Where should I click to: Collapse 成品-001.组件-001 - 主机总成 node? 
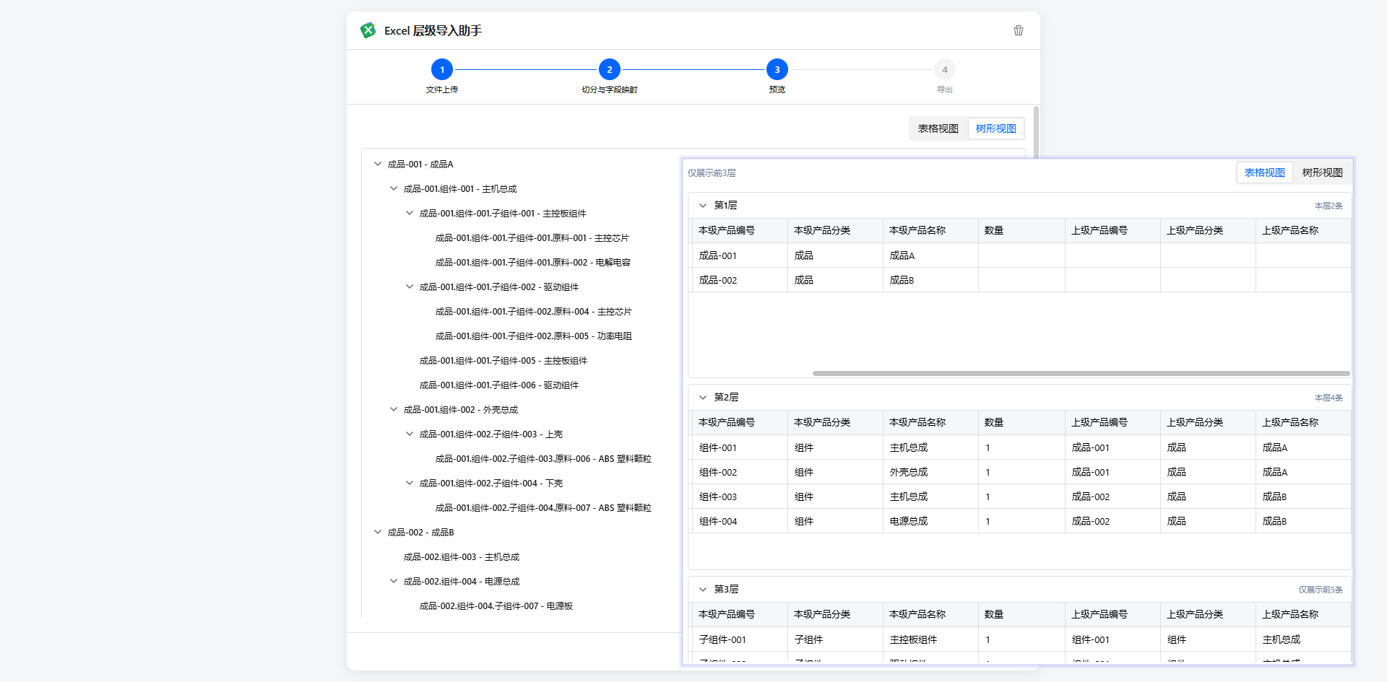coord(394,188)
